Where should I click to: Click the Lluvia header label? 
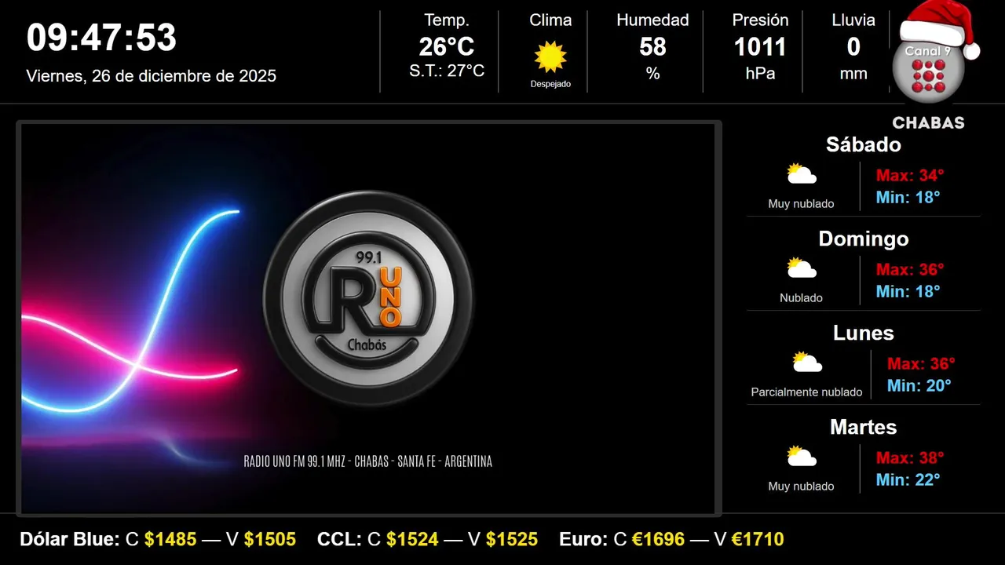[853, 20]
